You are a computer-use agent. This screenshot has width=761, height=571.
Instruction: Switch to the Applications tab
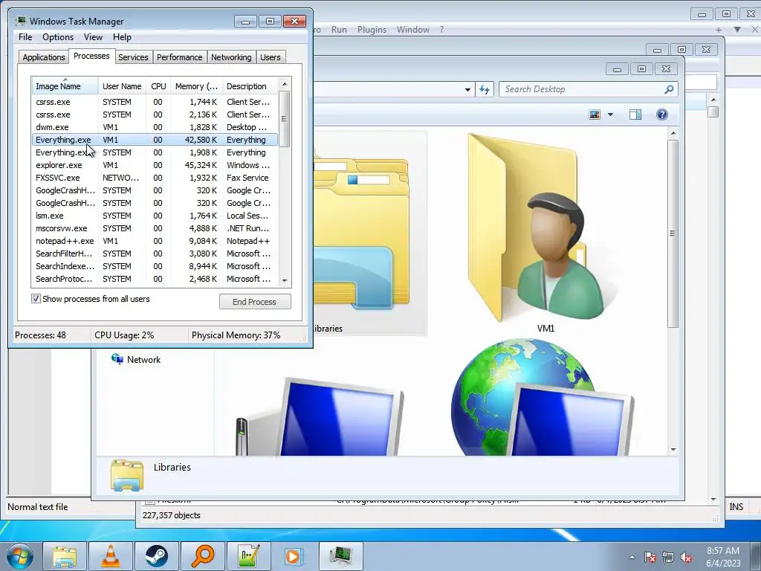click(44, 57)
